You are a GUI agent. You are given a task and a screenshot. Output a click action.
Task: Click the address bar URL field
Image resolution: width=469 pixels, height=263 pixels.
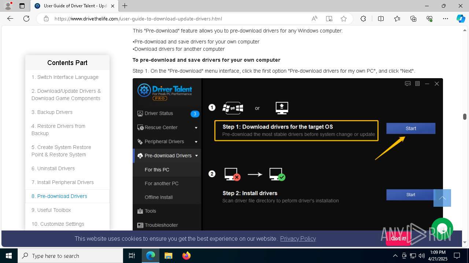180,19
